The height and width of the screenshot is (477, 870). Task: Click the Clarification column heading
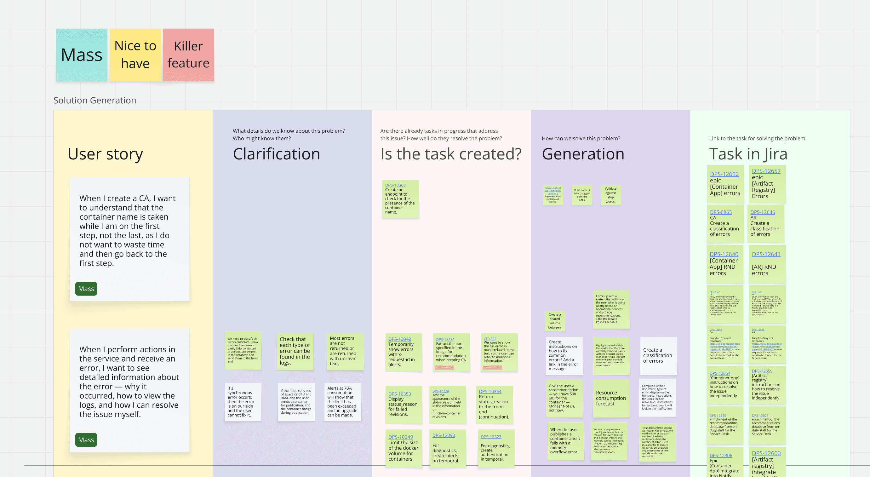[x=276, y=154]
